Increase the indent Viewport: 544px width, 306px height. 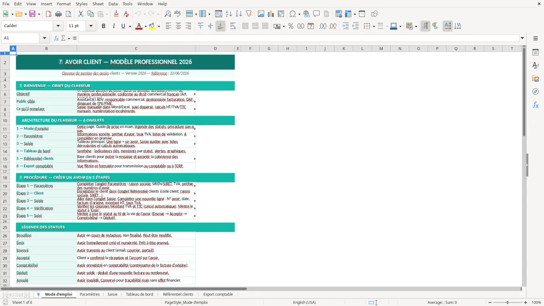click(345, 26)
